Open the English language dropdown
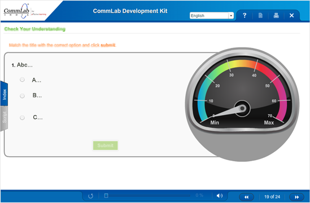 [212, 16]
